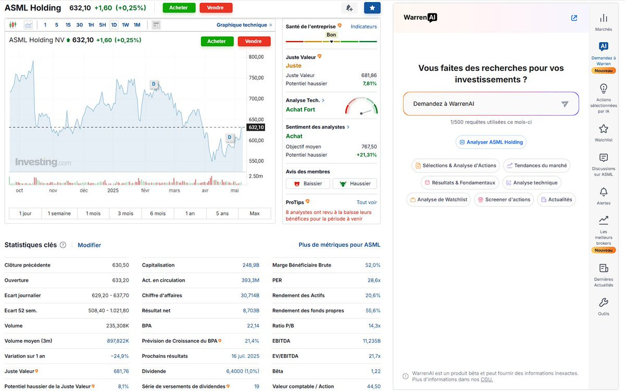Open Marchés in the right sidebar
This screenshot has width=625, height=391.
coord(604,22)
